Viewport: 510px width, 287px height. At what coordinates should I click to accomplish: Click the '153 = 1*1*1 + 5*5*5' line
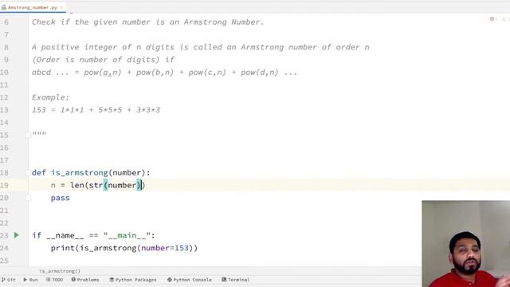pos(96,110)
